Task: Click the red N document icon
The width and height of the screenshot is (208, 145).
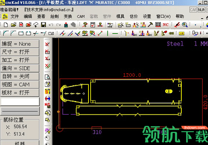Action: point(21,25)
